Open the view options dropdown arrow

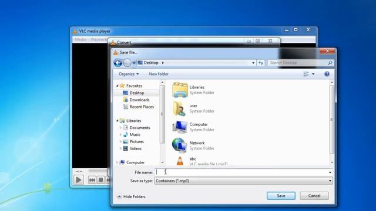click(x=313, y=74)
